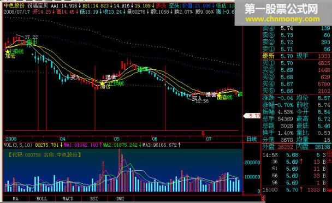
Task: Select the 卖① 5.71 ask row
Action: (x=296, y=49)
